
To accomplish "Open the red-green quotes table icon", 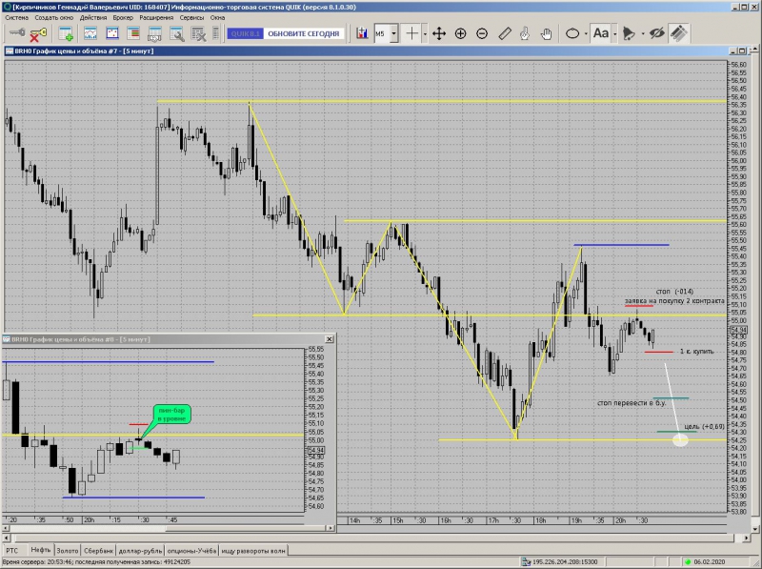I will (133, 33).
